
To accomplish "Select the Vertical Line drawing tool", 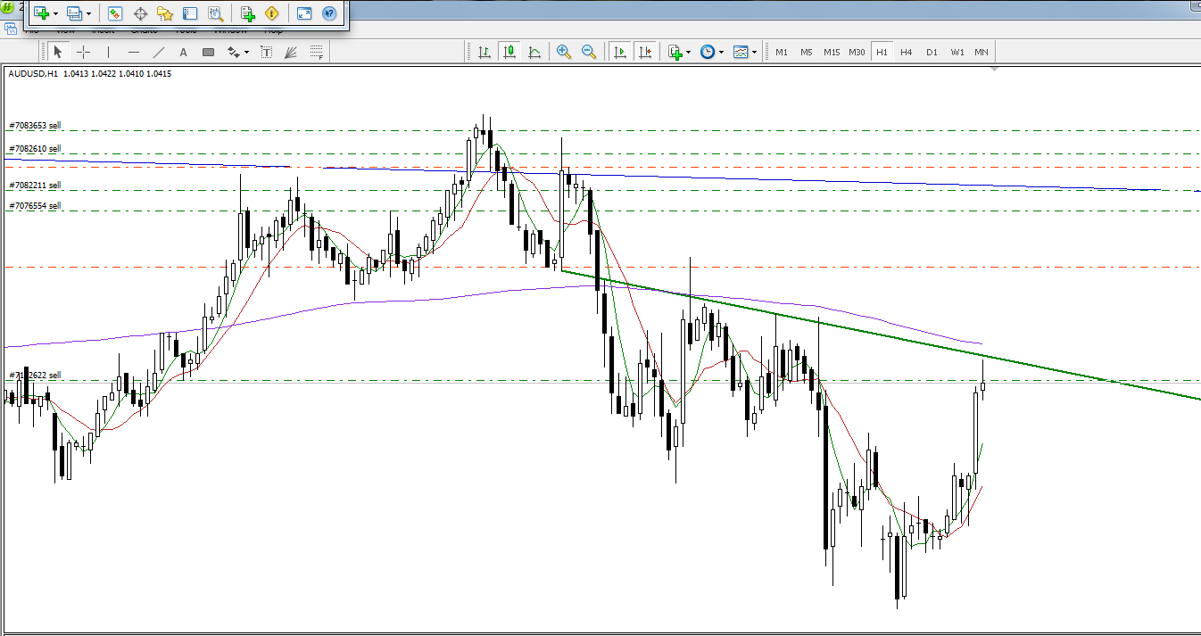I will tap(108, 52).
